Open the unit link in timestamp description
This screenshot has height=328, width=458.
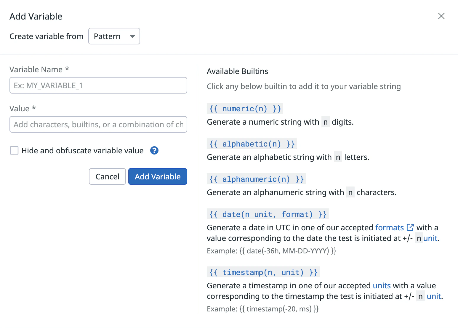434,296
